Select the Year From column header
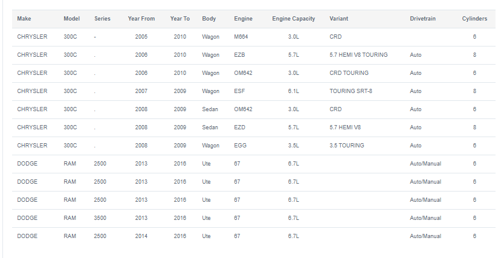The image size is (504, 258). (141, 19)
